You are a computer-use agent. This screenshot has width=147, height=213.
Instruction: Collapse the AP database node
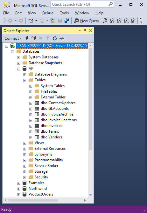click(19, 69)
